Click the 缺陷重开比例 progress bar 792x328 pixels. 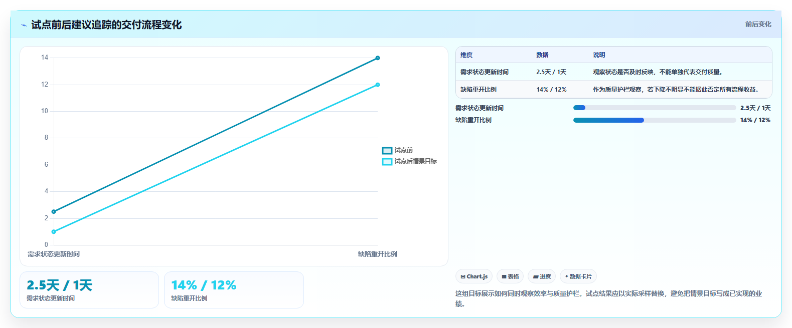click(x=655, y=120)
